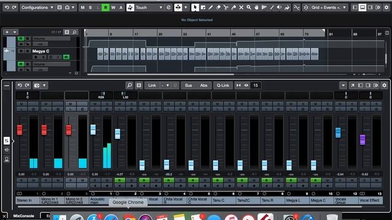Click the Undo arrow in top toolbar
Screen dimensions: 392x220
pyautogui.click(x=7, y=7)
